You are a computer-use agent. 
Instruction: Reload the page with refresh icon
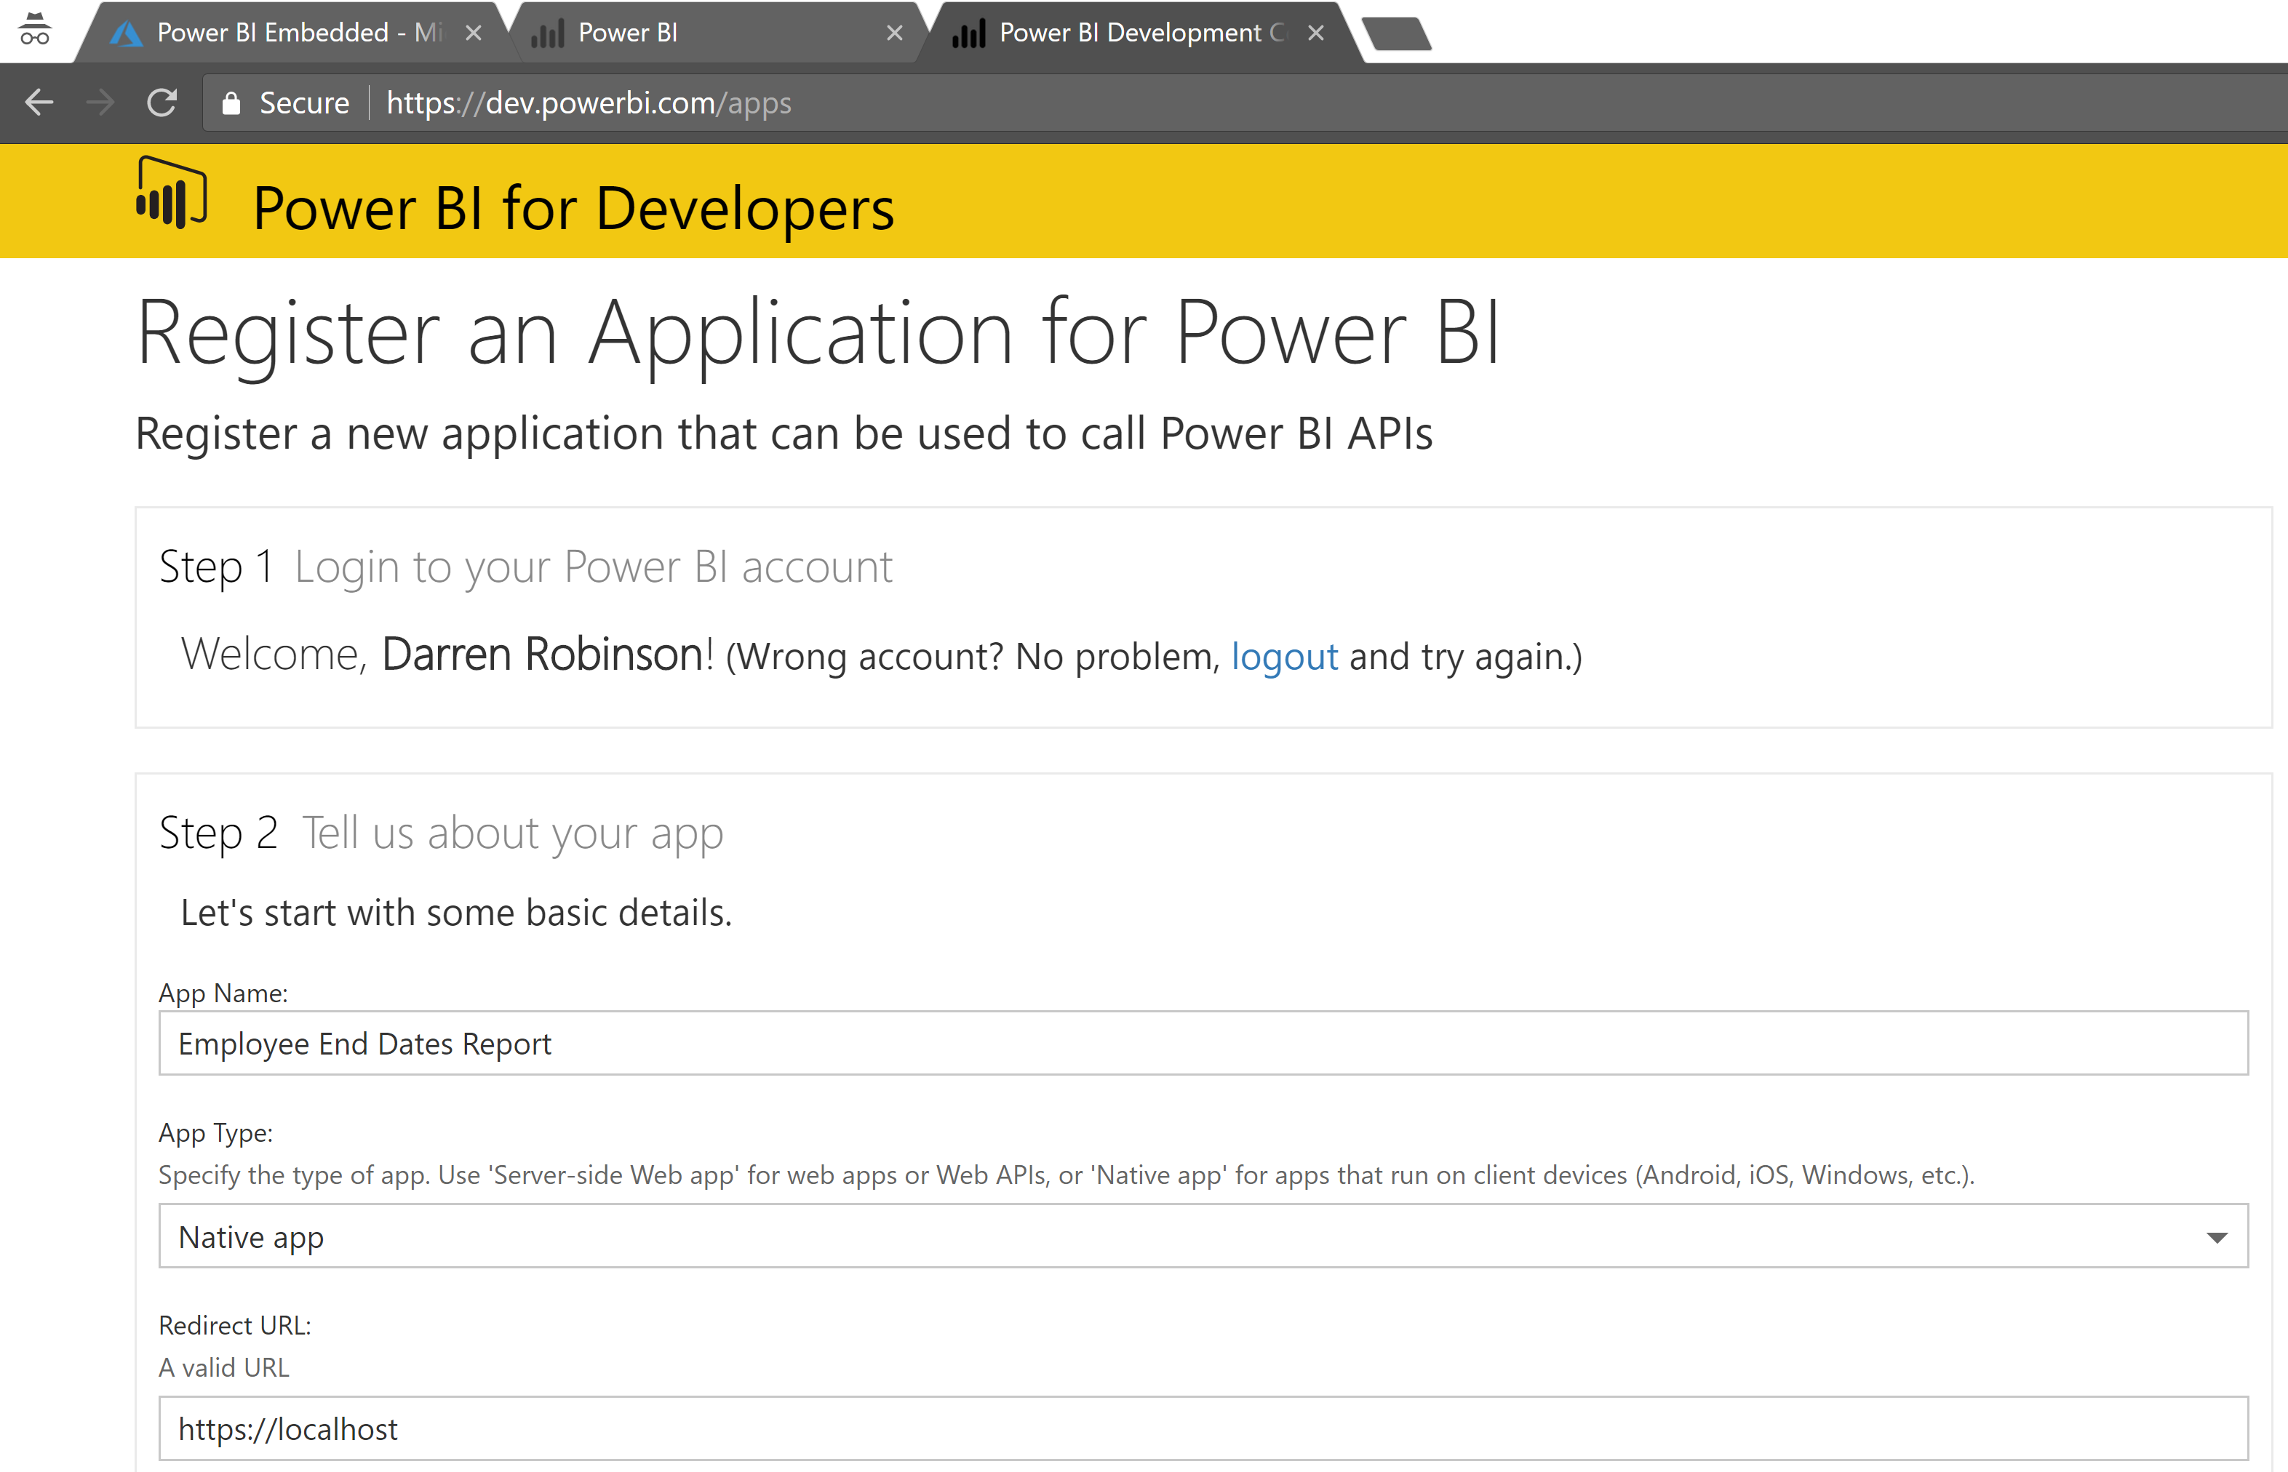(x=162, y=103)
